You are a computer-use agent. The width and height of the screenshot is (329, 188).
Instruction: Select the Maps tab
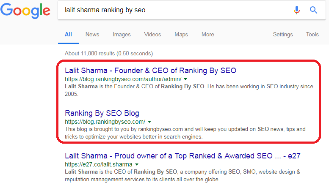tap(181, 34)
